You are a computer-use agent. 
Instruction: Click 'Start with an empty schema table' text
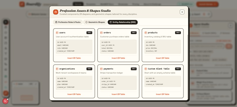[x=160, y=73]
